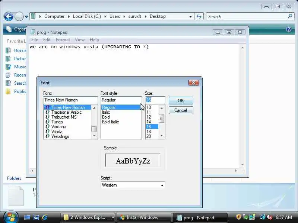Click font list scroll down arrow

94,135
